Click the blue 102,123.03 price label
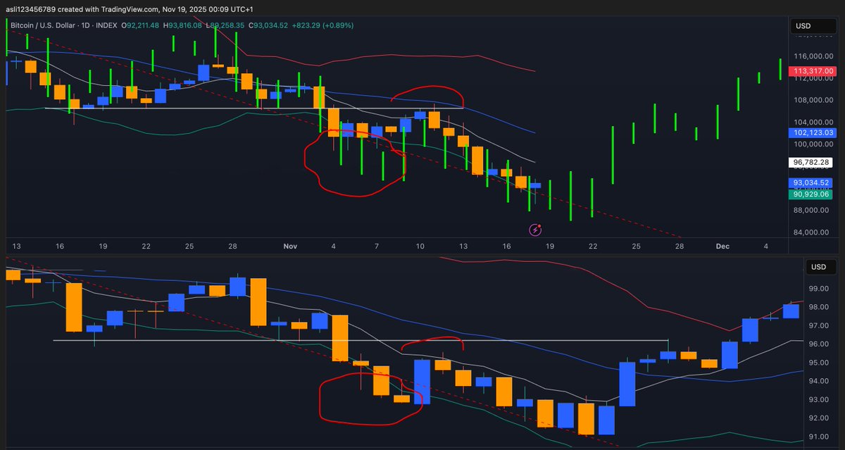This screenshot has height=450, width=845. point(813,132)
